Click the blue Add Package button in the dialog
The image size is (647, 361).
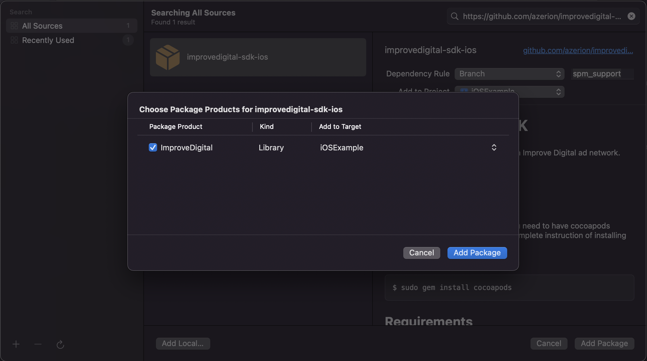tap(477, 253)
